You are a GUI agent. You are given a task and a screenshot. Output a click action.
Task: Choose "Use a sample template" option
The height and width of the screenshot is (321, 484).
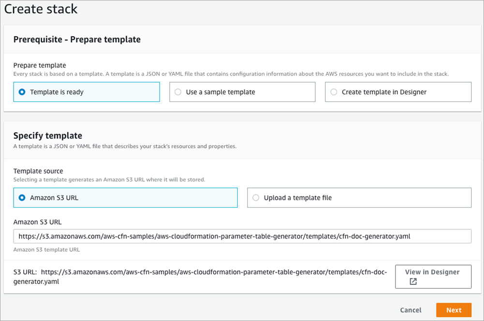[x=177, y=92]
